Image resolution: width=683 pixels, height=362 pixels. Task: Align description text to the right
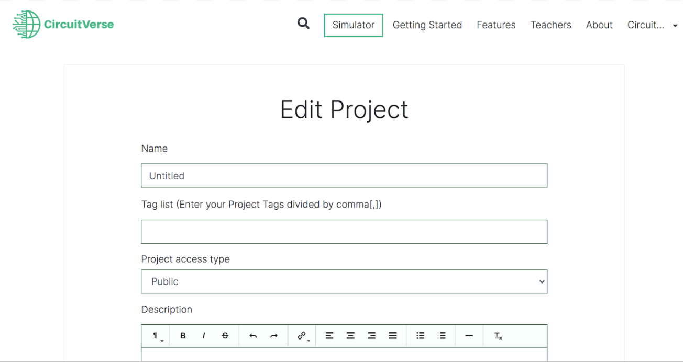pos(371,336)
